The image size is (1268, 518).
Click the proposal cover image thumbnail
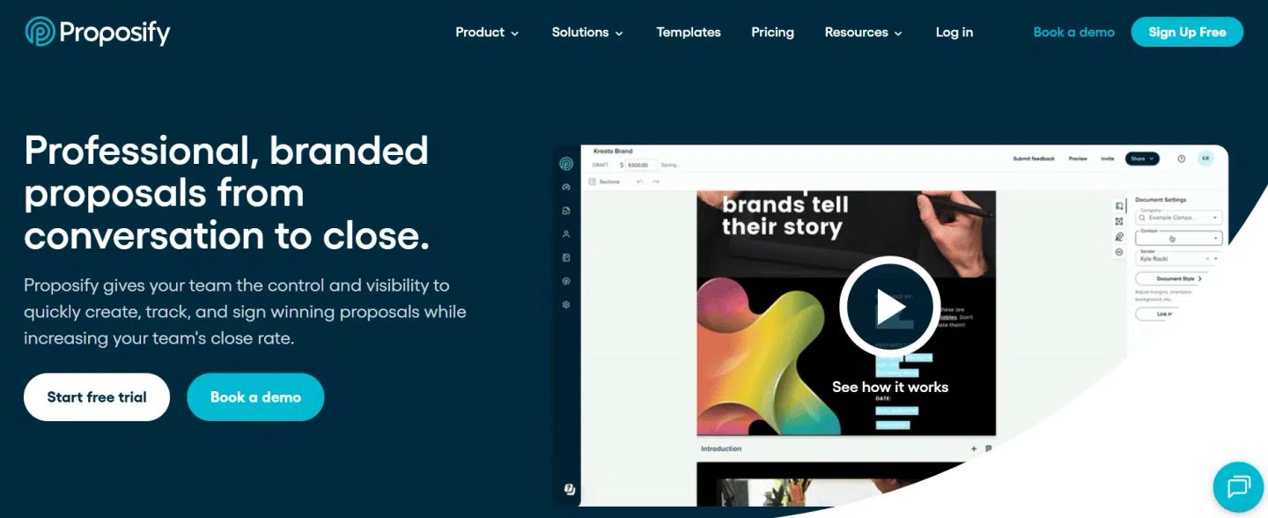click(845, 313)
